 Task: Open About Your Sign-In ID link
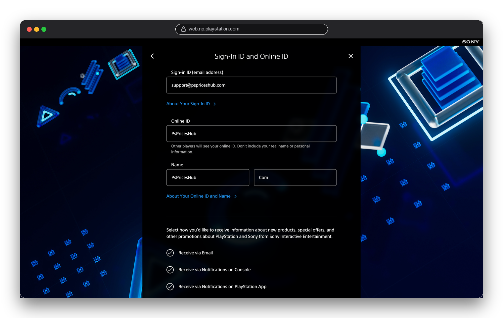point(188,104)
